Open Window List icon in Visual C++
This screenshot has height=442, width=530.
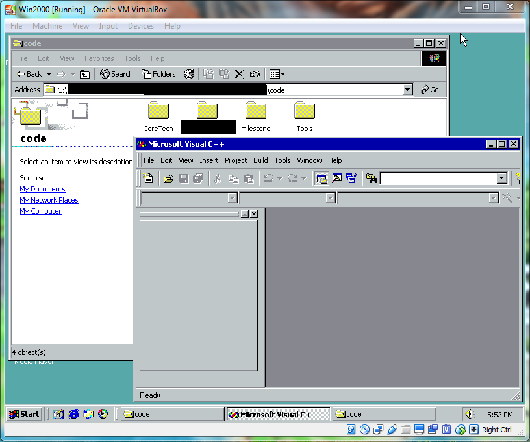351,178
